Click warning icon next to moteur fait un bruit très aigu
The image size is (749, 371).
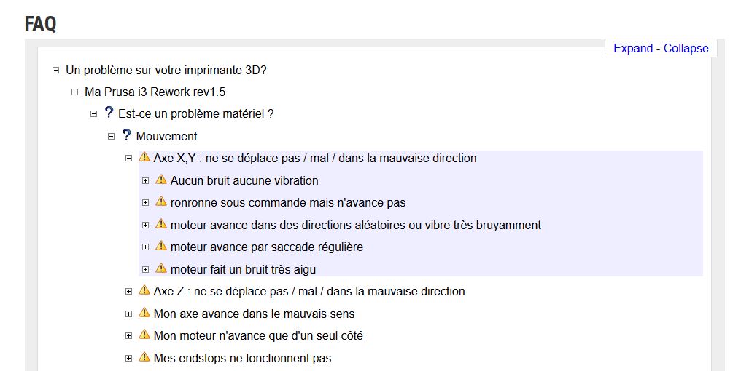click(161, 268)
